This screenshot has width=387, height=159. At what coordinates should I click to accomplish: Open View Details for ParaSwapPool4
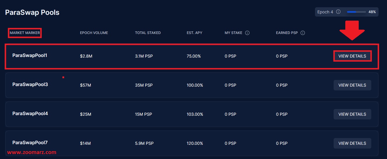click(352, 114)
